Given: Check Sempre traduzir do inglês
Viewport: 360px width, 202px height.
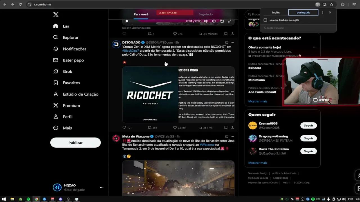Looking at the screenshot, I should [x=265, y=20].
